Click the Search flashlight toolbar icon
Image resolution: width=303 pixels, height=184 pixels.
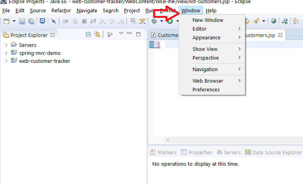256,21
